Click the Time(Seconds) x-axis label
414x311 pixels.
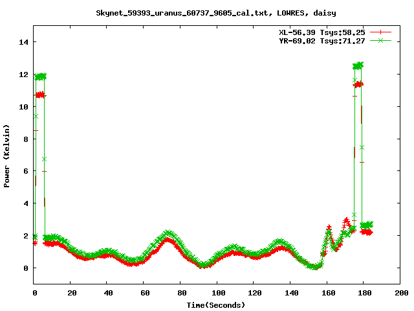pos(216,305)
